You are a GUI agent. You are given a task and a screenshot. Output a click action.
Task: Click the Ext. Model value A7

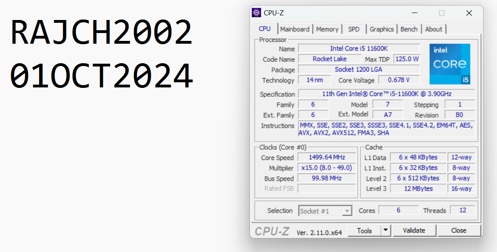(388, 114)
